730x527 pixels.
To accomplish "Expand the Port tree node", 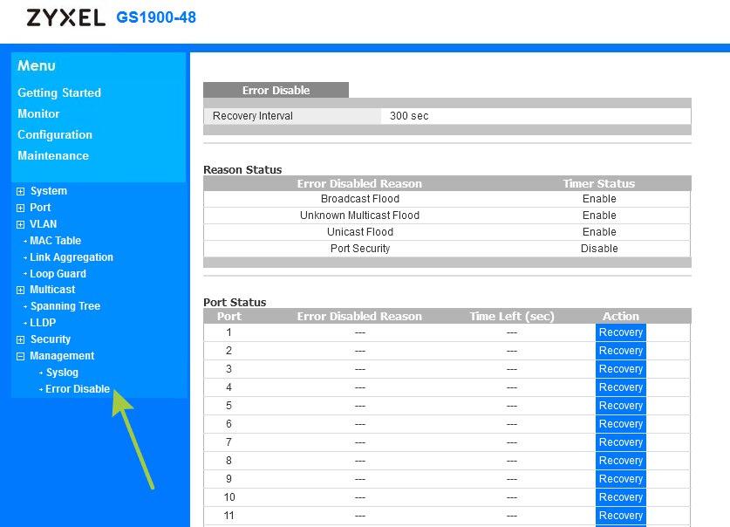I will pyautogui.click(x=20, y=209).
